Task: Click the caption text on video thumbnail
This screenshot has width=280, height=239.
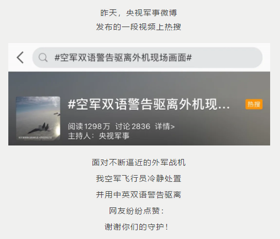Action: (x=35, y=138)
